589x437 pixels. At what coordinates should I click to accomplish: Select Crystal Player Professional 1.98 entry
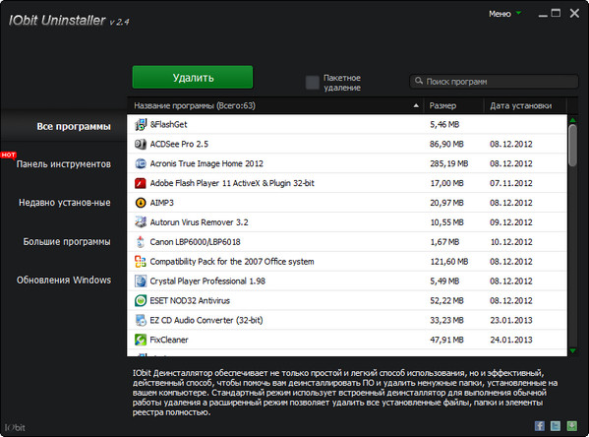pyautogui.click(x=207, y=281)
